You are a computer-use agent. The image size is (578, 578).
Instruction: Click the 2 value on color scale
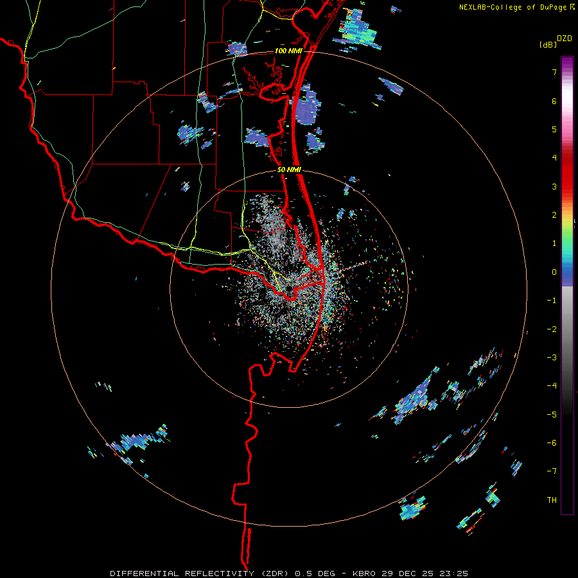[x=554, y=215]
